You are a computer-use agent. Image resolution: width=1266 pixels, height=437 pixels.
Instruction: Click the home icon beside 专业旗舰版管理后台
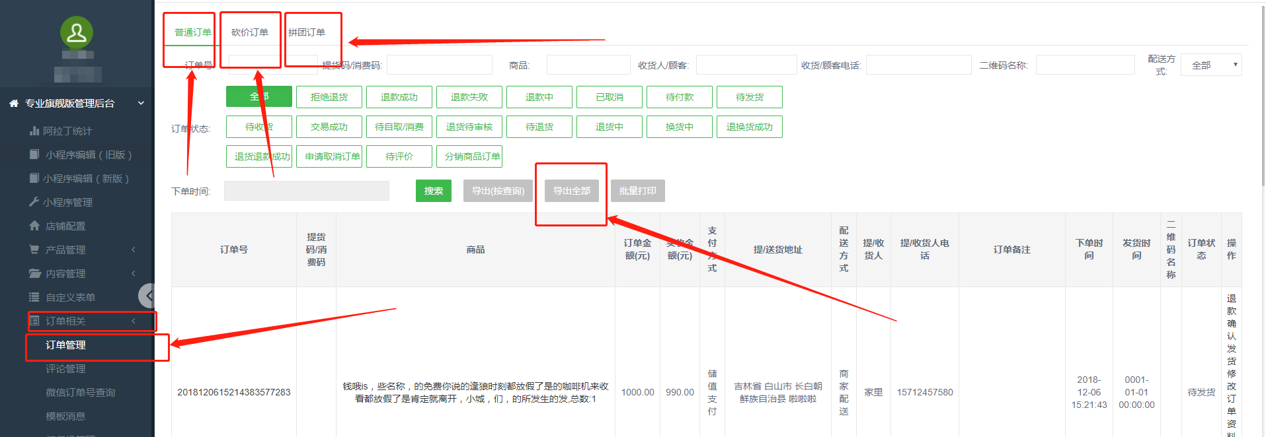[14, 104]
